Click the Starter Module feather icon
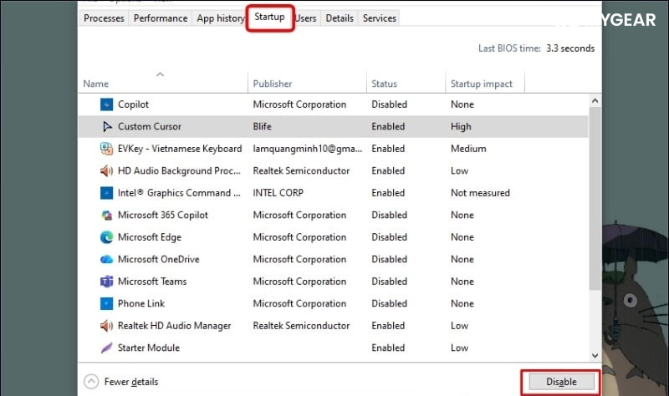The width and height of the screenshot is (669, 396). 106,348
